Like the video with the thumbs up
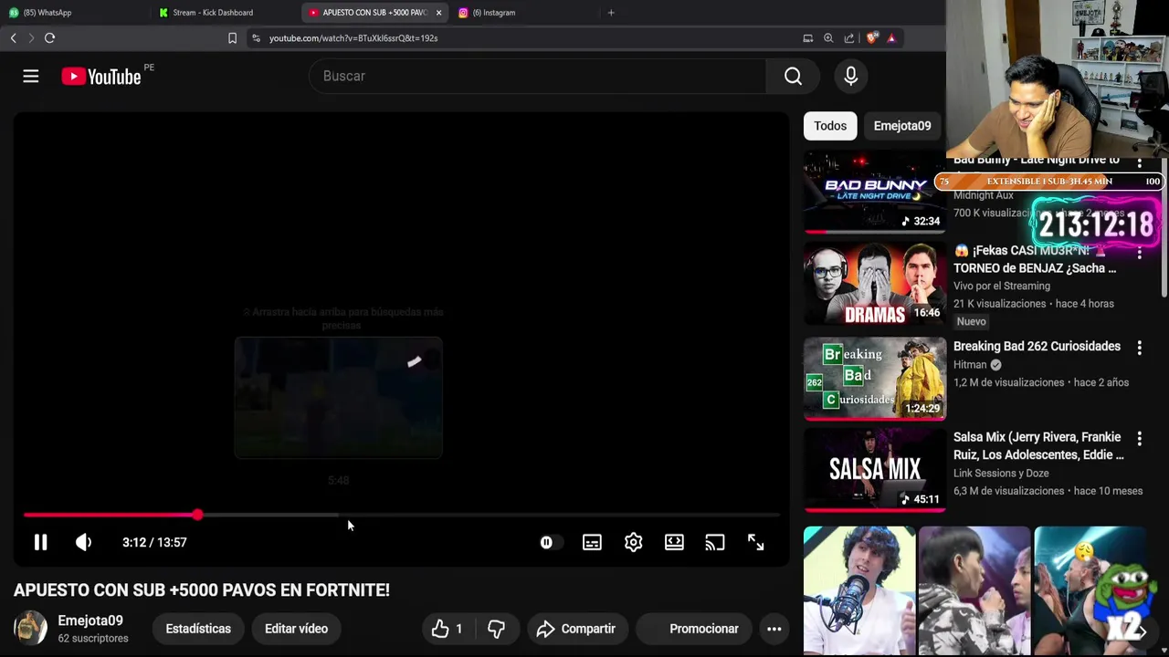The width and height of the screenshot is (1169, 657). (448, 629)
